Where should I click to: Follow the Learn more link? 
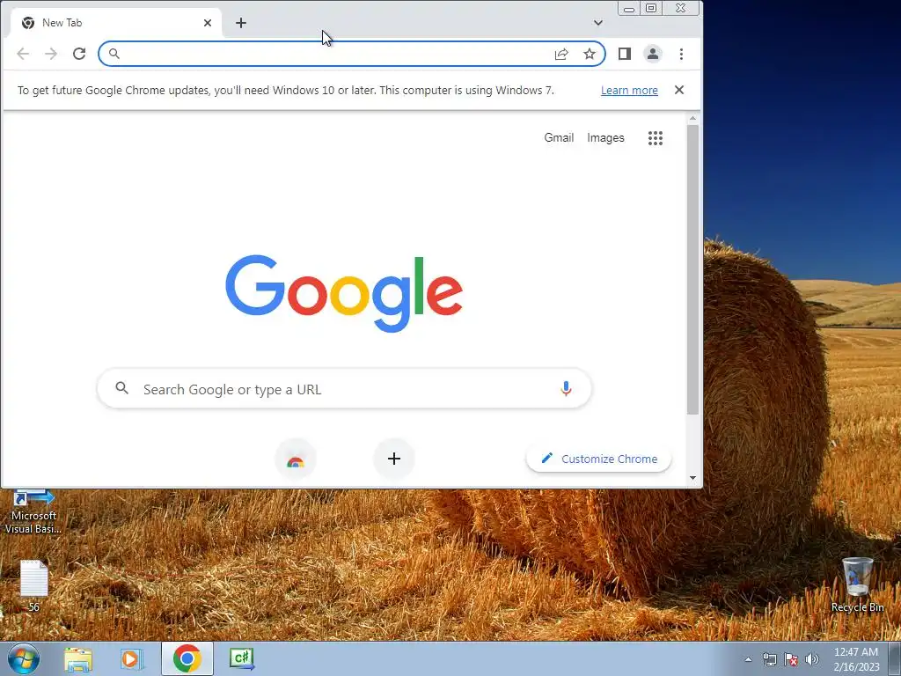point(629,91)
